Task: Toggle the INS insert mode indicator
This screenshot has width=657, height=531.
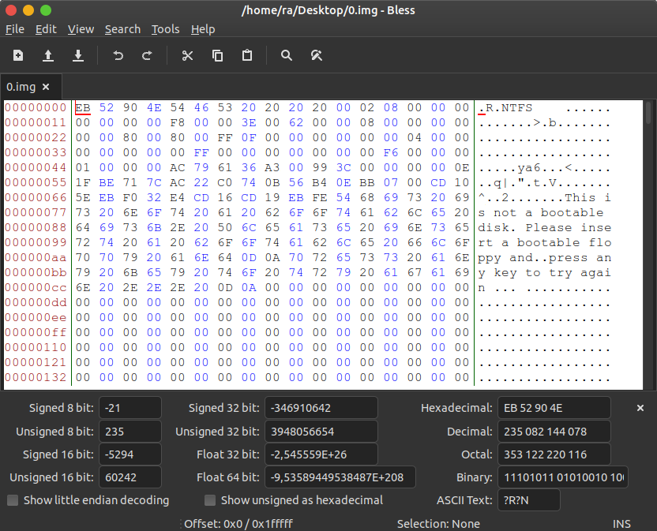Action: click(x=621, y=524)
